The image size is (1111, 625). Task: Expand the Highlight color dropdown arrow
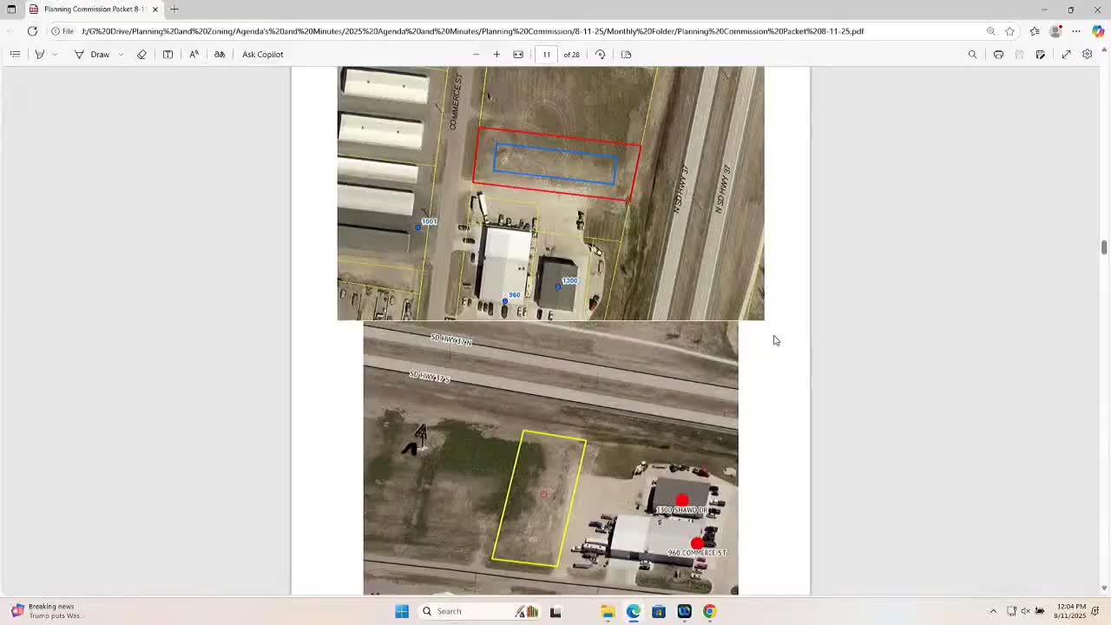[x=55, y=54]
